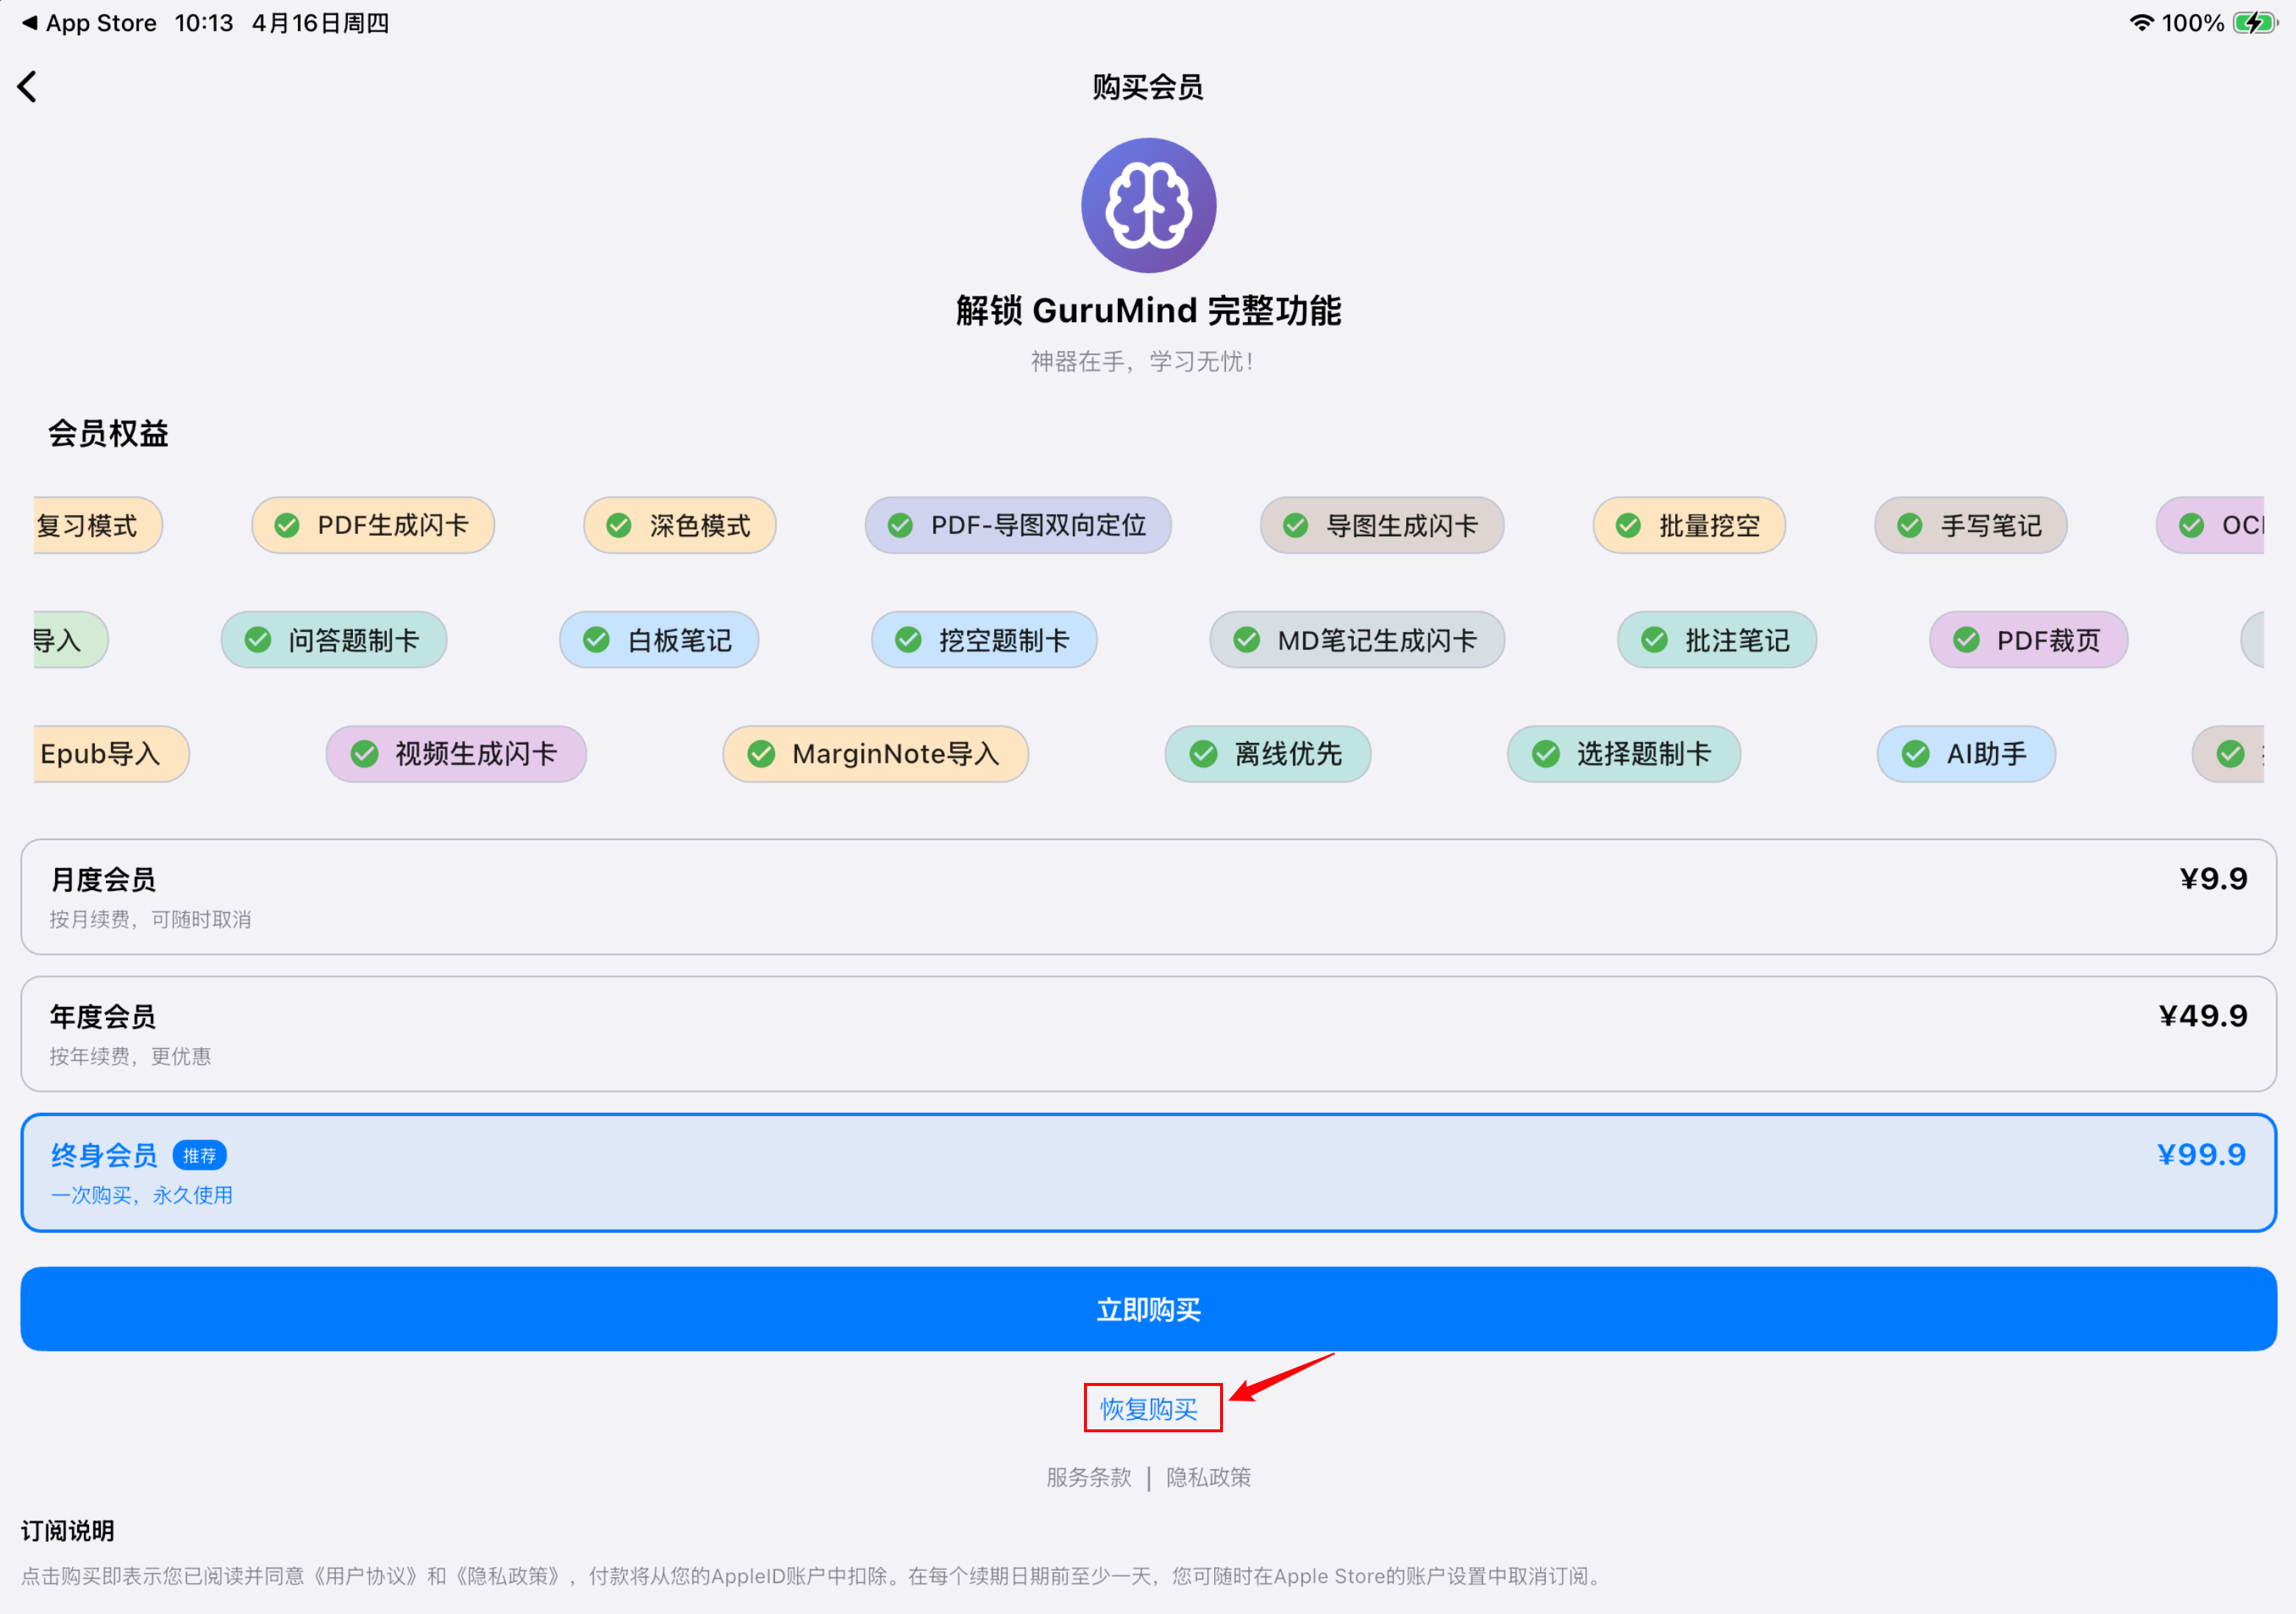Select the 手写笔记 feature chip

click(1969, 525)
